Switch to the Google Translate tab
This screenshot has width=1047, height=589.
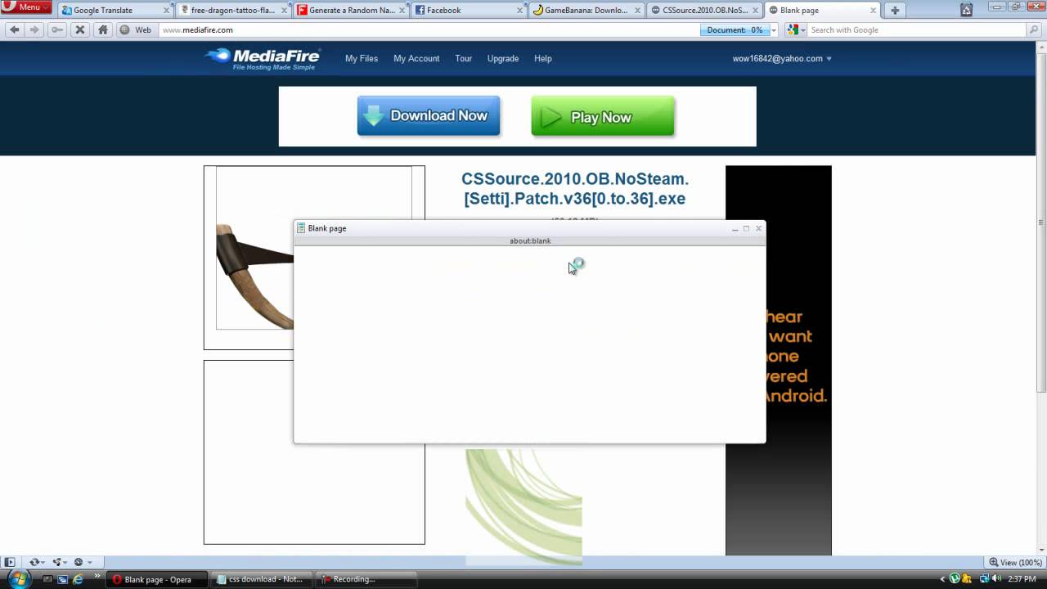click(x=116, y=11)
